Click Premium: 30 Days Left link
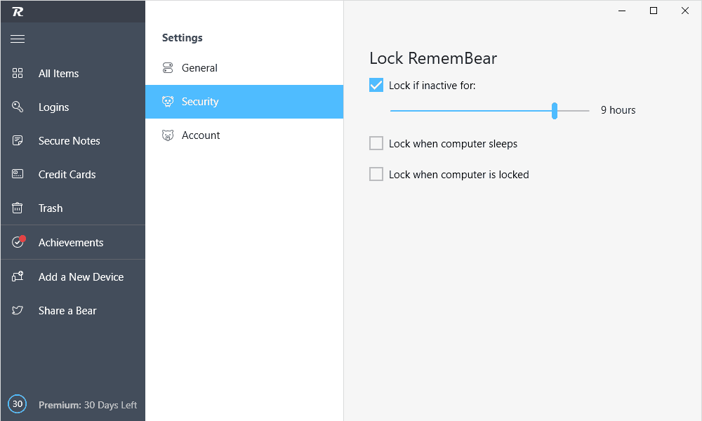 point(88,405)
